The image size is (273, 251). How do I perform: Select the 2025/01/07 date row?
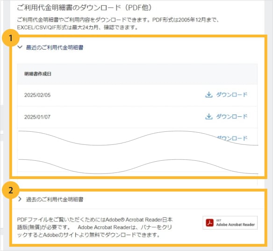pyautogui.click(x=137, y=117)
